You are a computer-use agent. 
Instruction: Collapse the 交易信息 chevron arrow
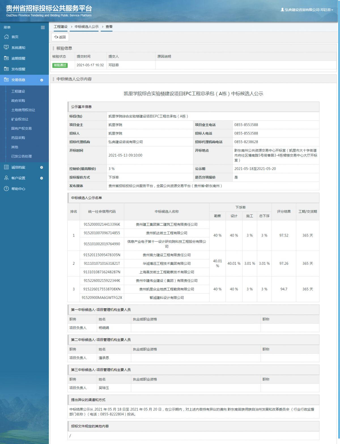[x=42, y=80]
